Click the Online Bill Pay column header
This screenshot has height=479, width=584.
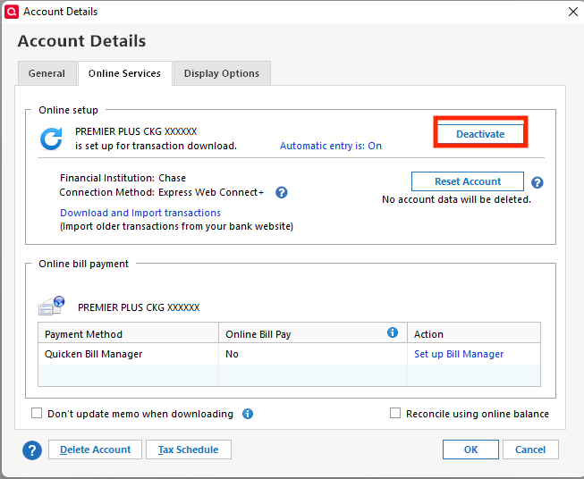pyautogui.click(x=313, y=332)
